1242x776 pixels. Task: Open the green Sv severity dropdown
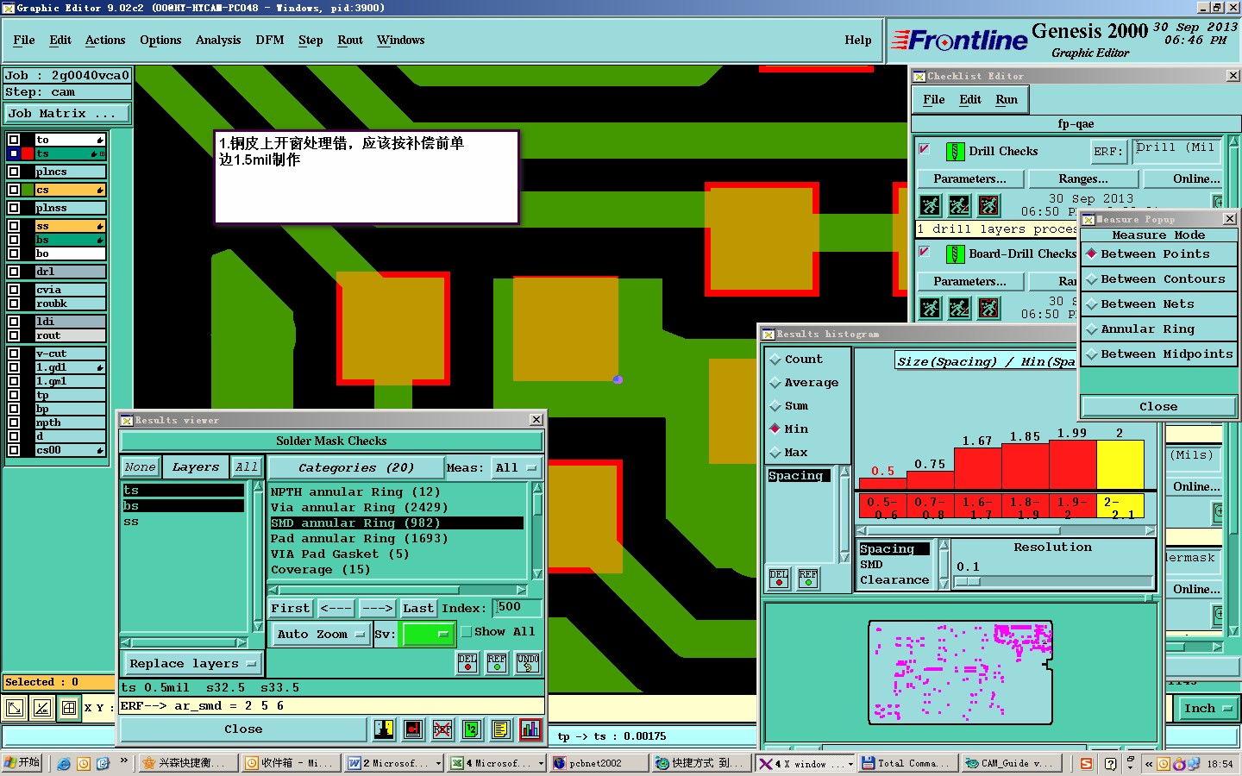428,635
